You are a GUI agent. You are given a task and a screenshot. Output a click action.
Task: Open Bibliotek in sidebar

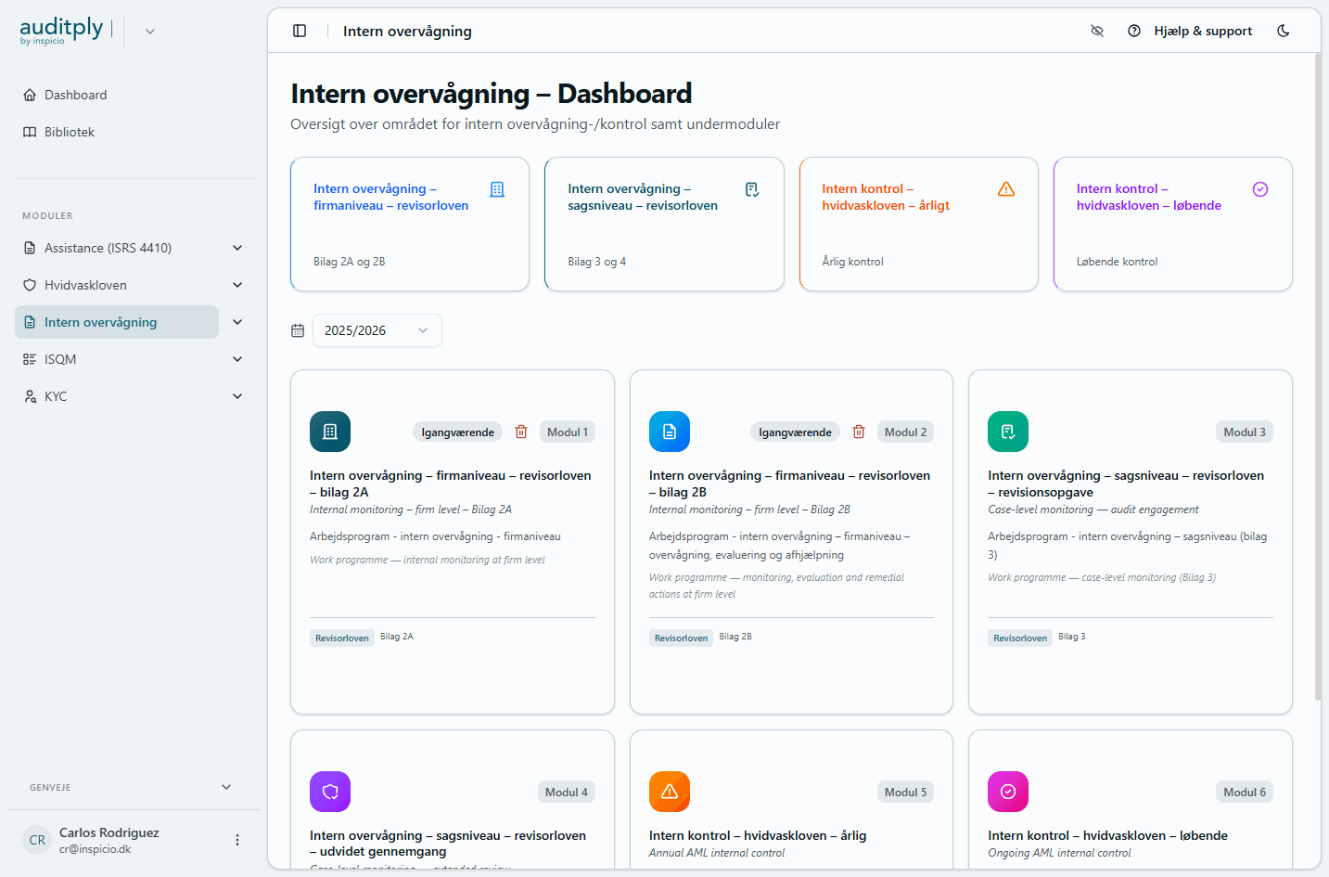coord(117,132)
